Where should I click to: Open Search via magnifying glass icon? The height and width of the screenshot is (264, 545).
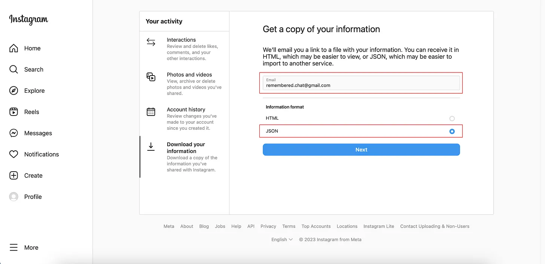coord(14,70)
